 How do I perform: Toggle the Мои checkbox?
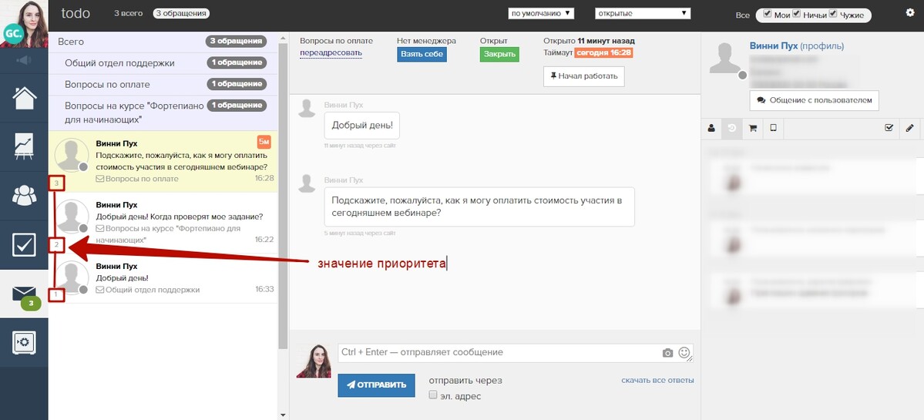click(x=768, y=14)
